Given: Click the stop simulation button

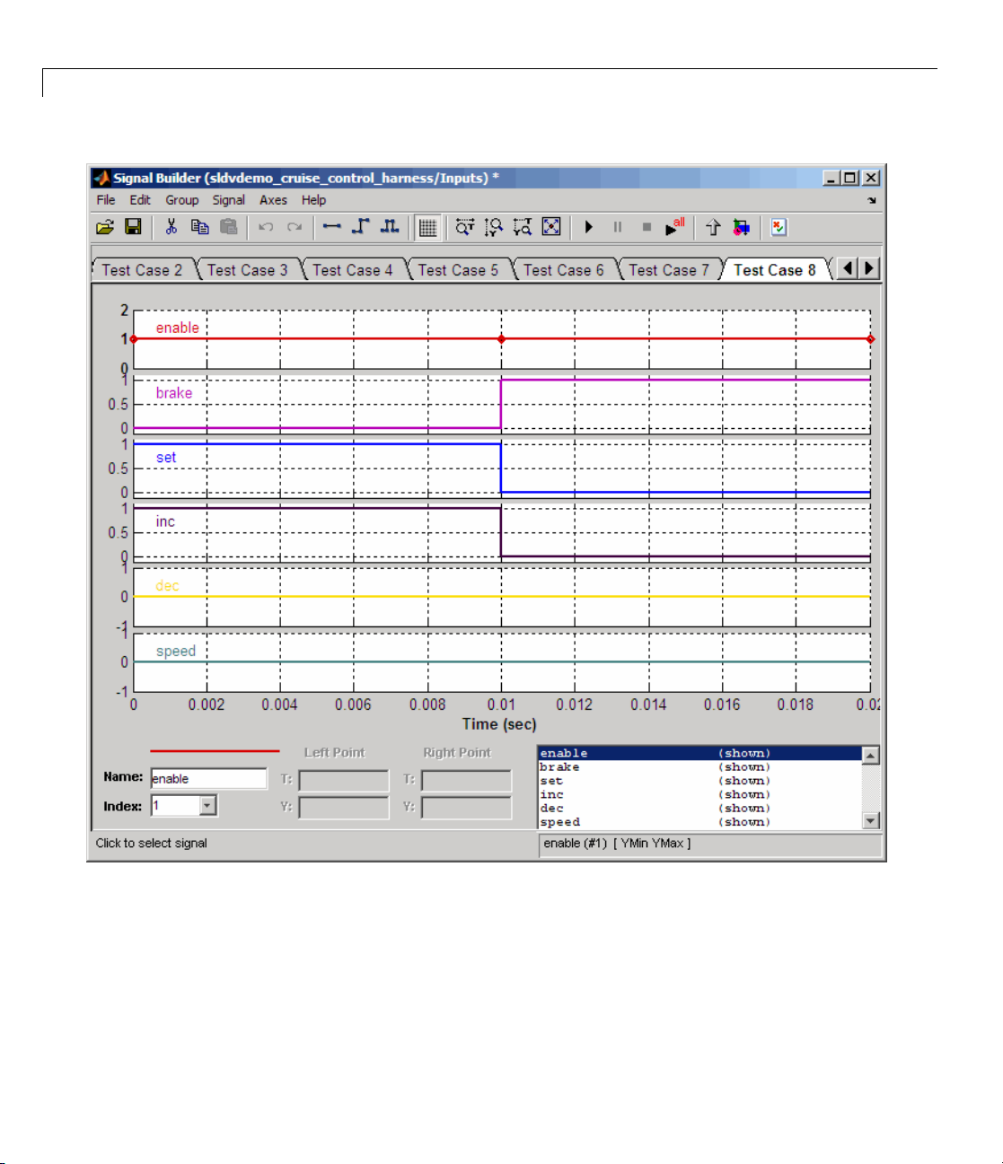Looking at the screenshot, I should [x=647, y=227].
